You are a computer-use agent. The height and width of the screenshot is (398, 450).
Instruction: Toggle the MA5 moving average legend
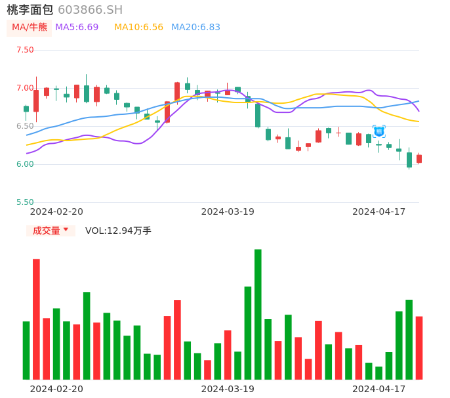point(77,28)
